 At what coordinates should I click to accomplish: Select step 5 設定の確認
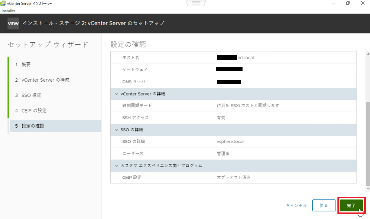33,126
